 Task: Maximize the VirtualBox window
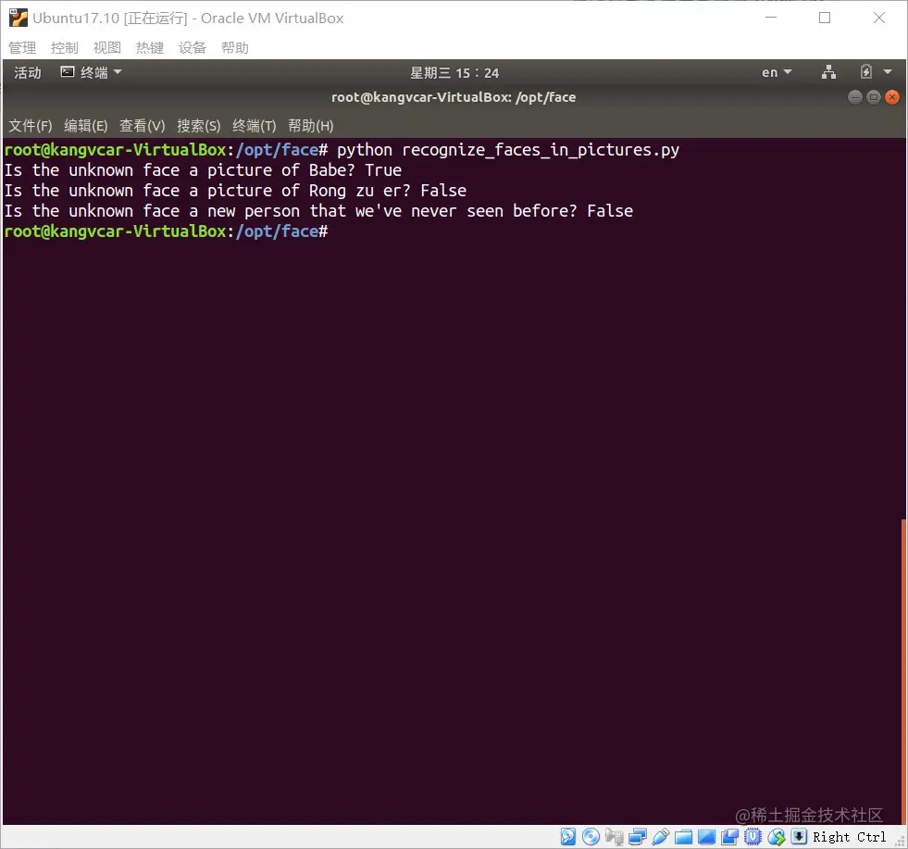click(x=825, y=18)
